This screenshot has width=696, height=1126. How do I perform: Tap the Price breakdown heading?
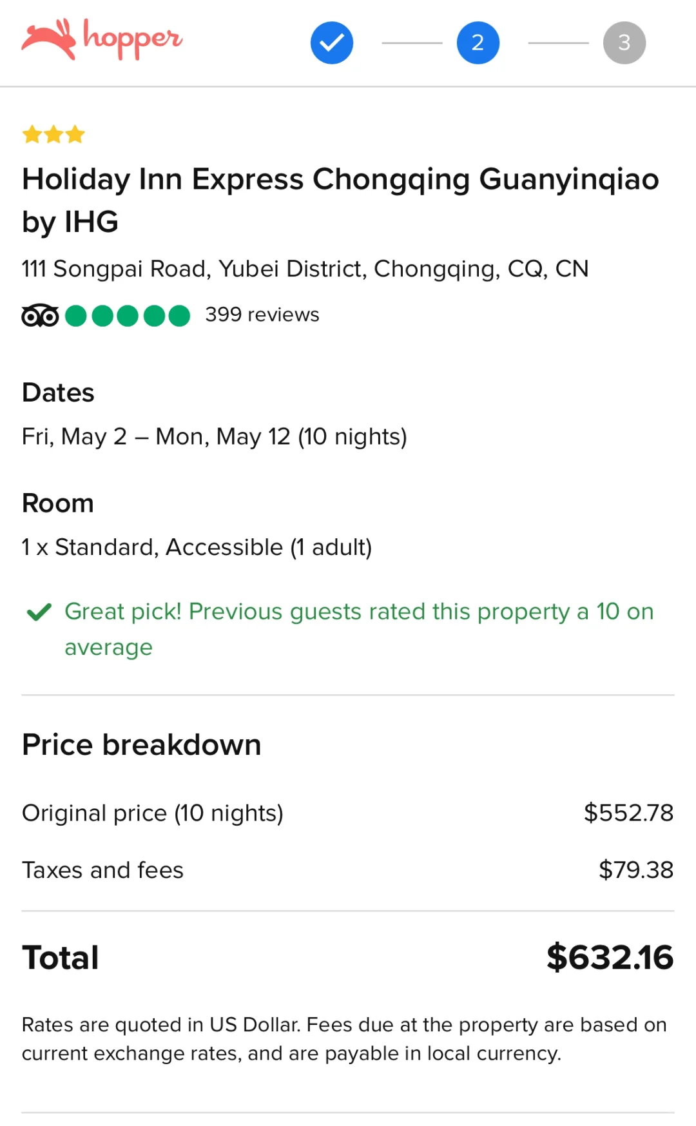pyautogui.click(x=141, y=745)
